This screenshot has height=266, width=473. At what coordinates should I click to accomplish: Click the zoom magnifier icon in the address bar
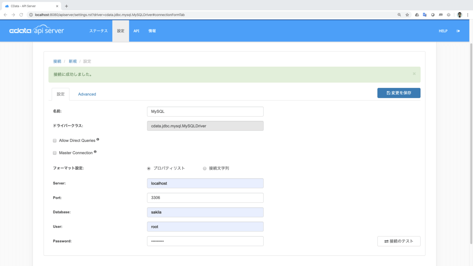tap(399, 15)
